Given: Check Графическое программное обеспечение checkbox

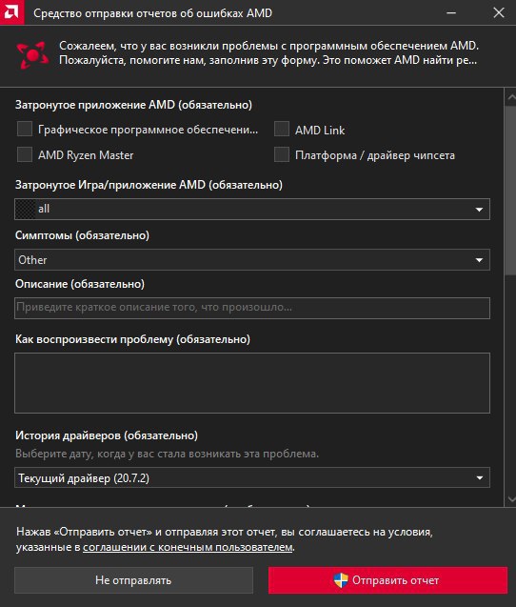Looking at the screenshot, I should pyautogui.click(x=25, y=129).
